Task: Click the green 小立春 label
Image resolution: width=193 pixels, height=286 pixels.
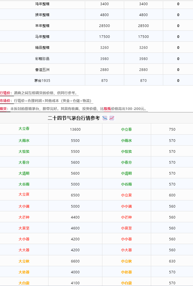Action: [126, 130]
